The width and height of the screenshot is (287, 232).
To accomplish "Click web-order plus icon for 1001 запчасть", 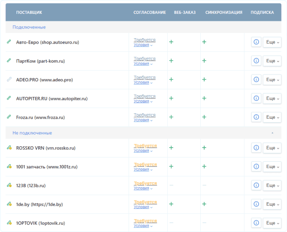I will coord(171,166).
